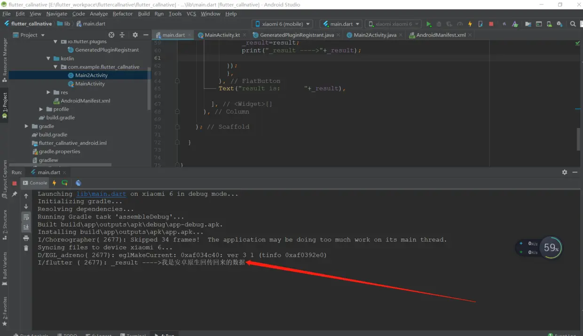Hide the Run panel with minus icon
Viewport: 583px width, 336px height.
[x=575, y=172]
